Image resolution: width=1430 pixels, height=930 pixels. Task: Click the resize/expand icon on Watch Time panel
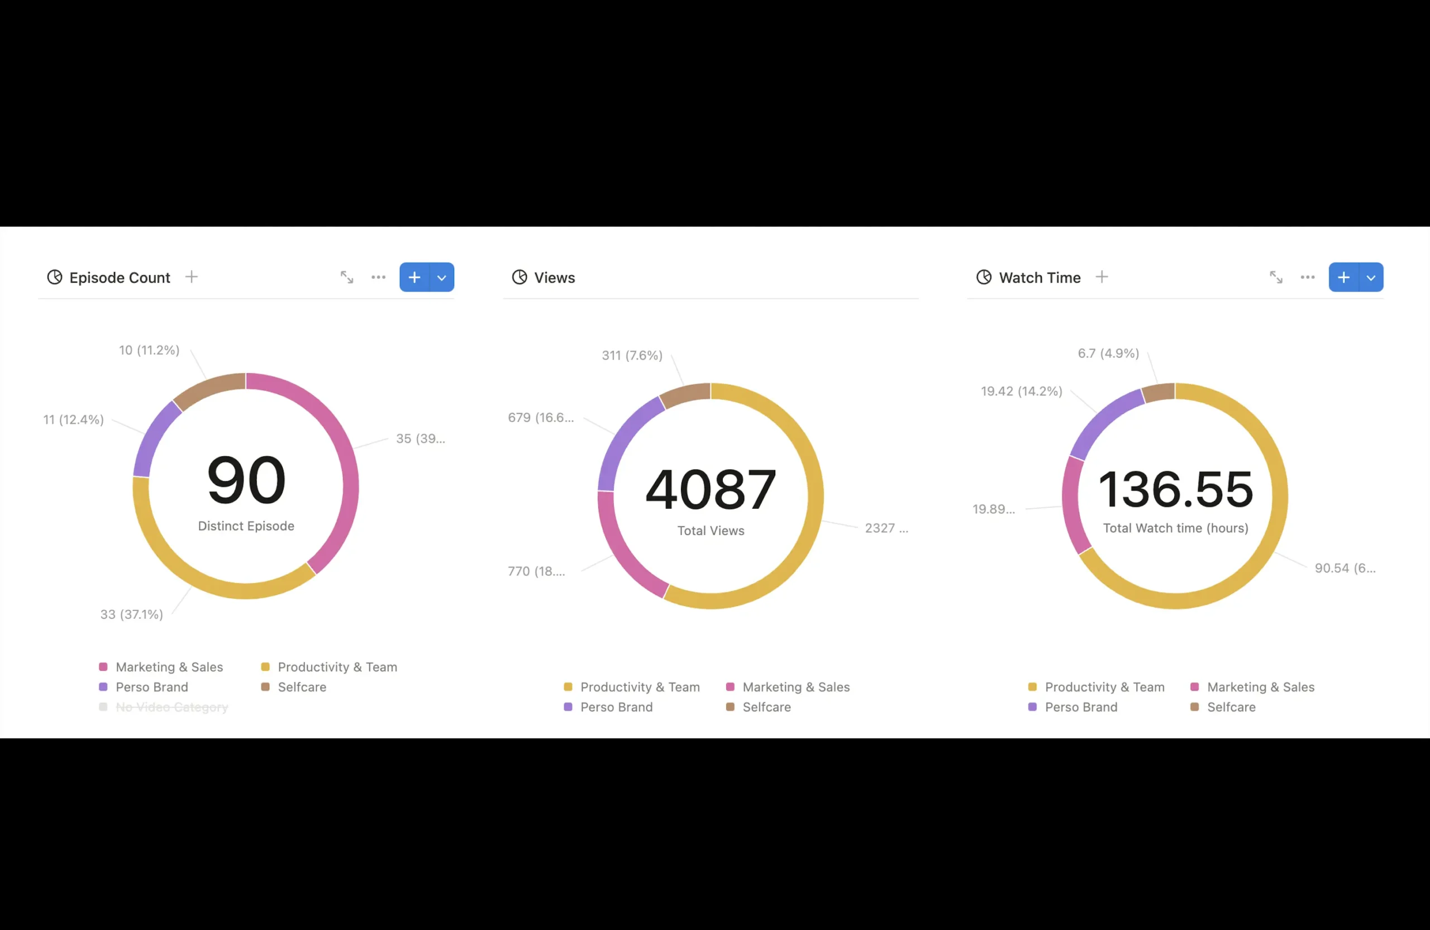(x=1276, y=276)
